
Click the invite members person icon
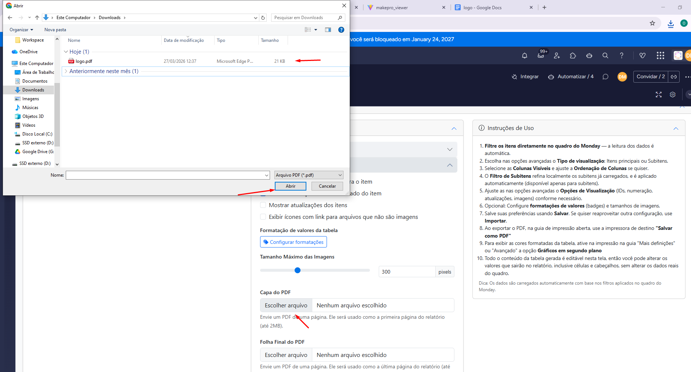click(x=557, y=55)
